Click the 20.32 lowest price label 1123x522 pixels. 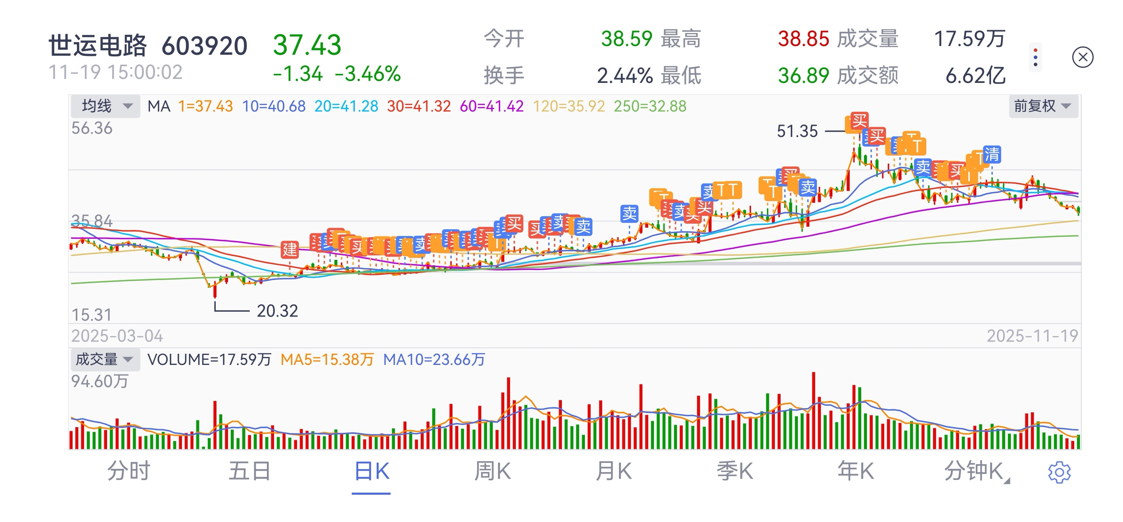pyautogui.click(x=277, y=311)
